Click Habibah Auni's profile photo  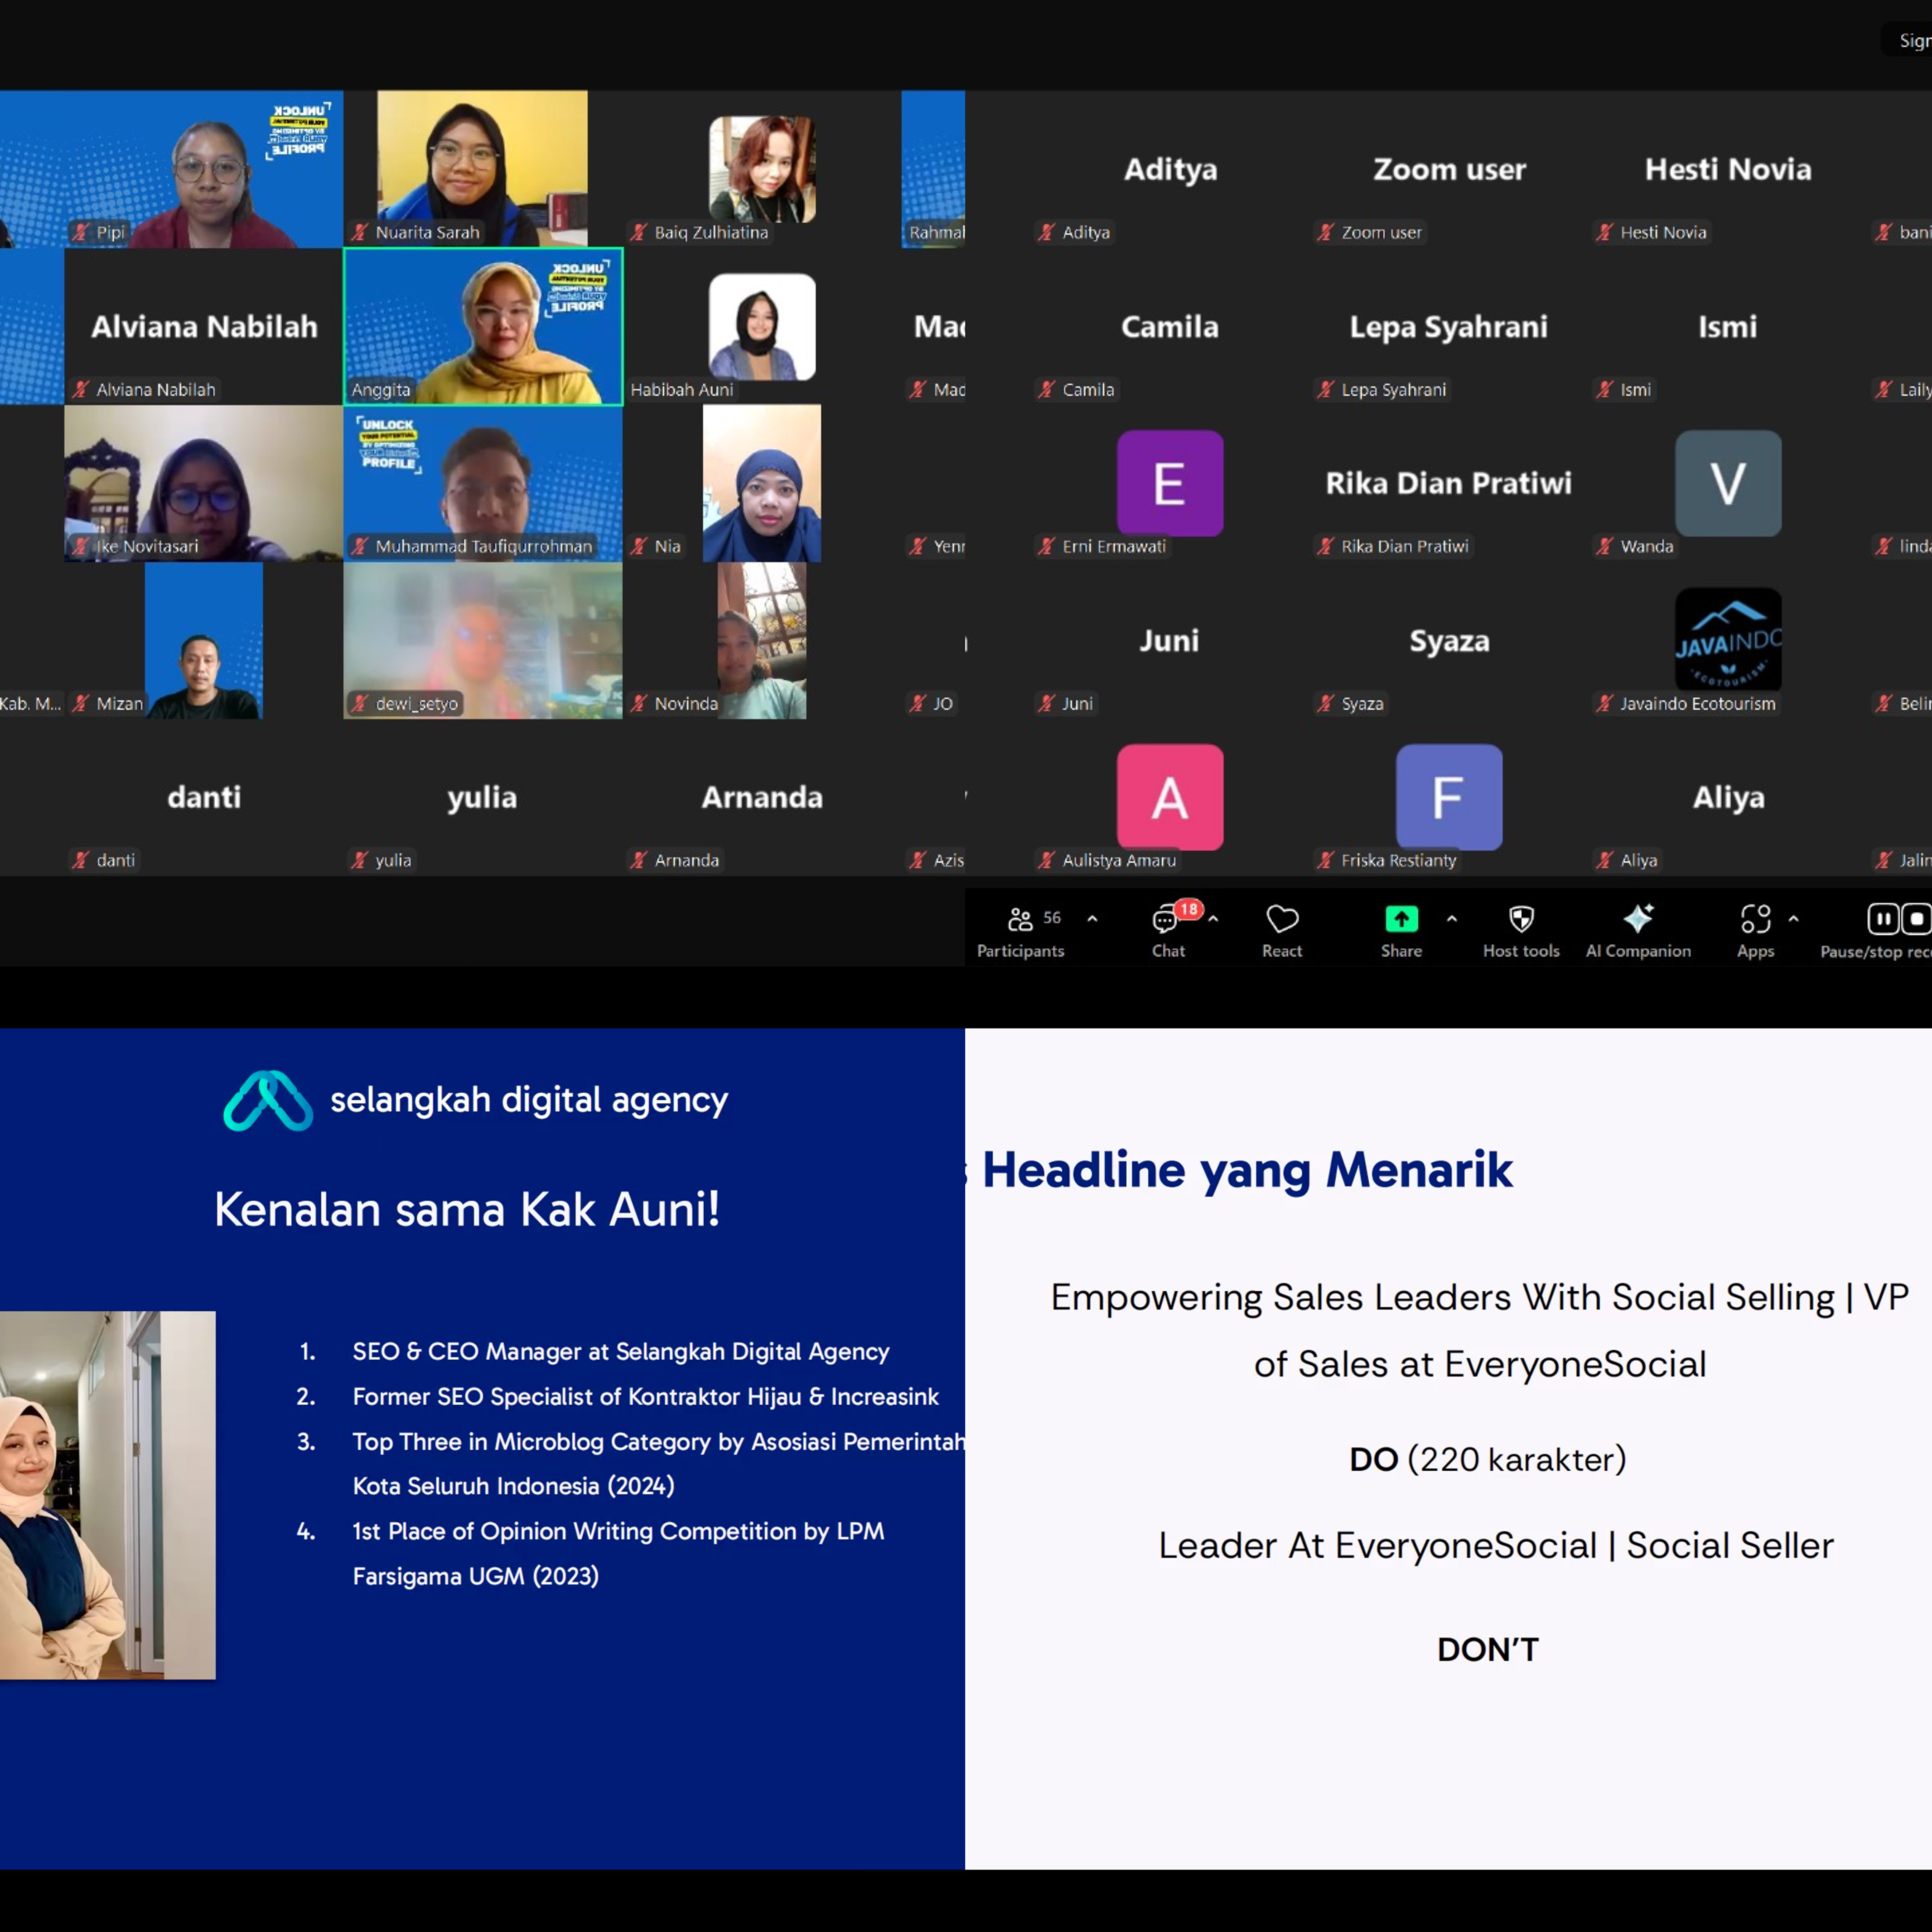tap(762, 326)
